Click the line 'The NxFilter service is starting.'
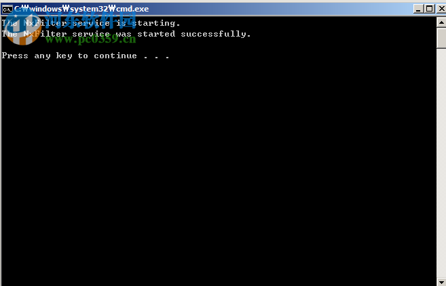Viewport: 446px width, 286px height. pyautogui.click(x=91, y=23)
